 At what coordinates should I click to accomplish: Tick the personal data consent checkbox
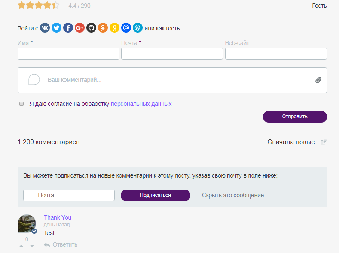click(x=21, y=104)
